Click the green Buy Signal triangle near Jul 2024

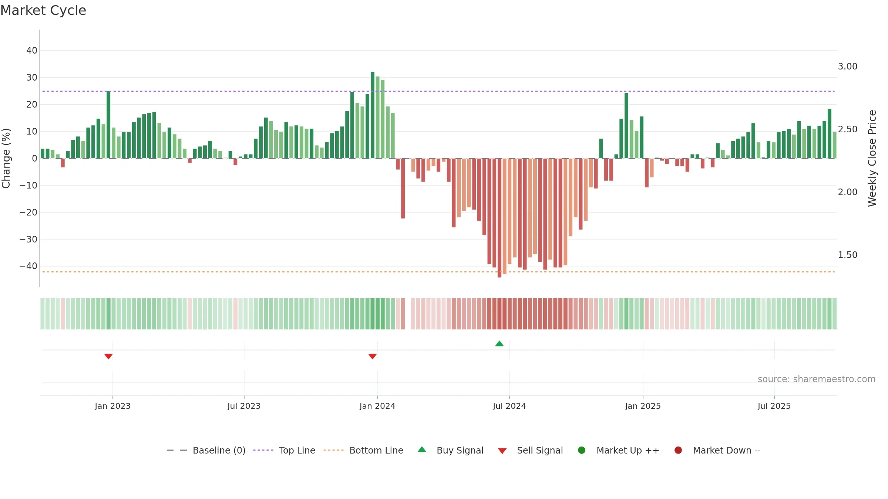pyautogui.click(x=499, y=344)
